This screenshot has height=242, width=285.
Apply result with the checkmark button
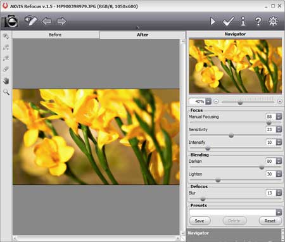click(x=228, y=22)
